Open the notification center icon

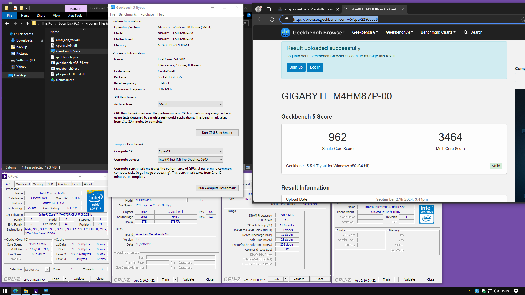(516, 291)
